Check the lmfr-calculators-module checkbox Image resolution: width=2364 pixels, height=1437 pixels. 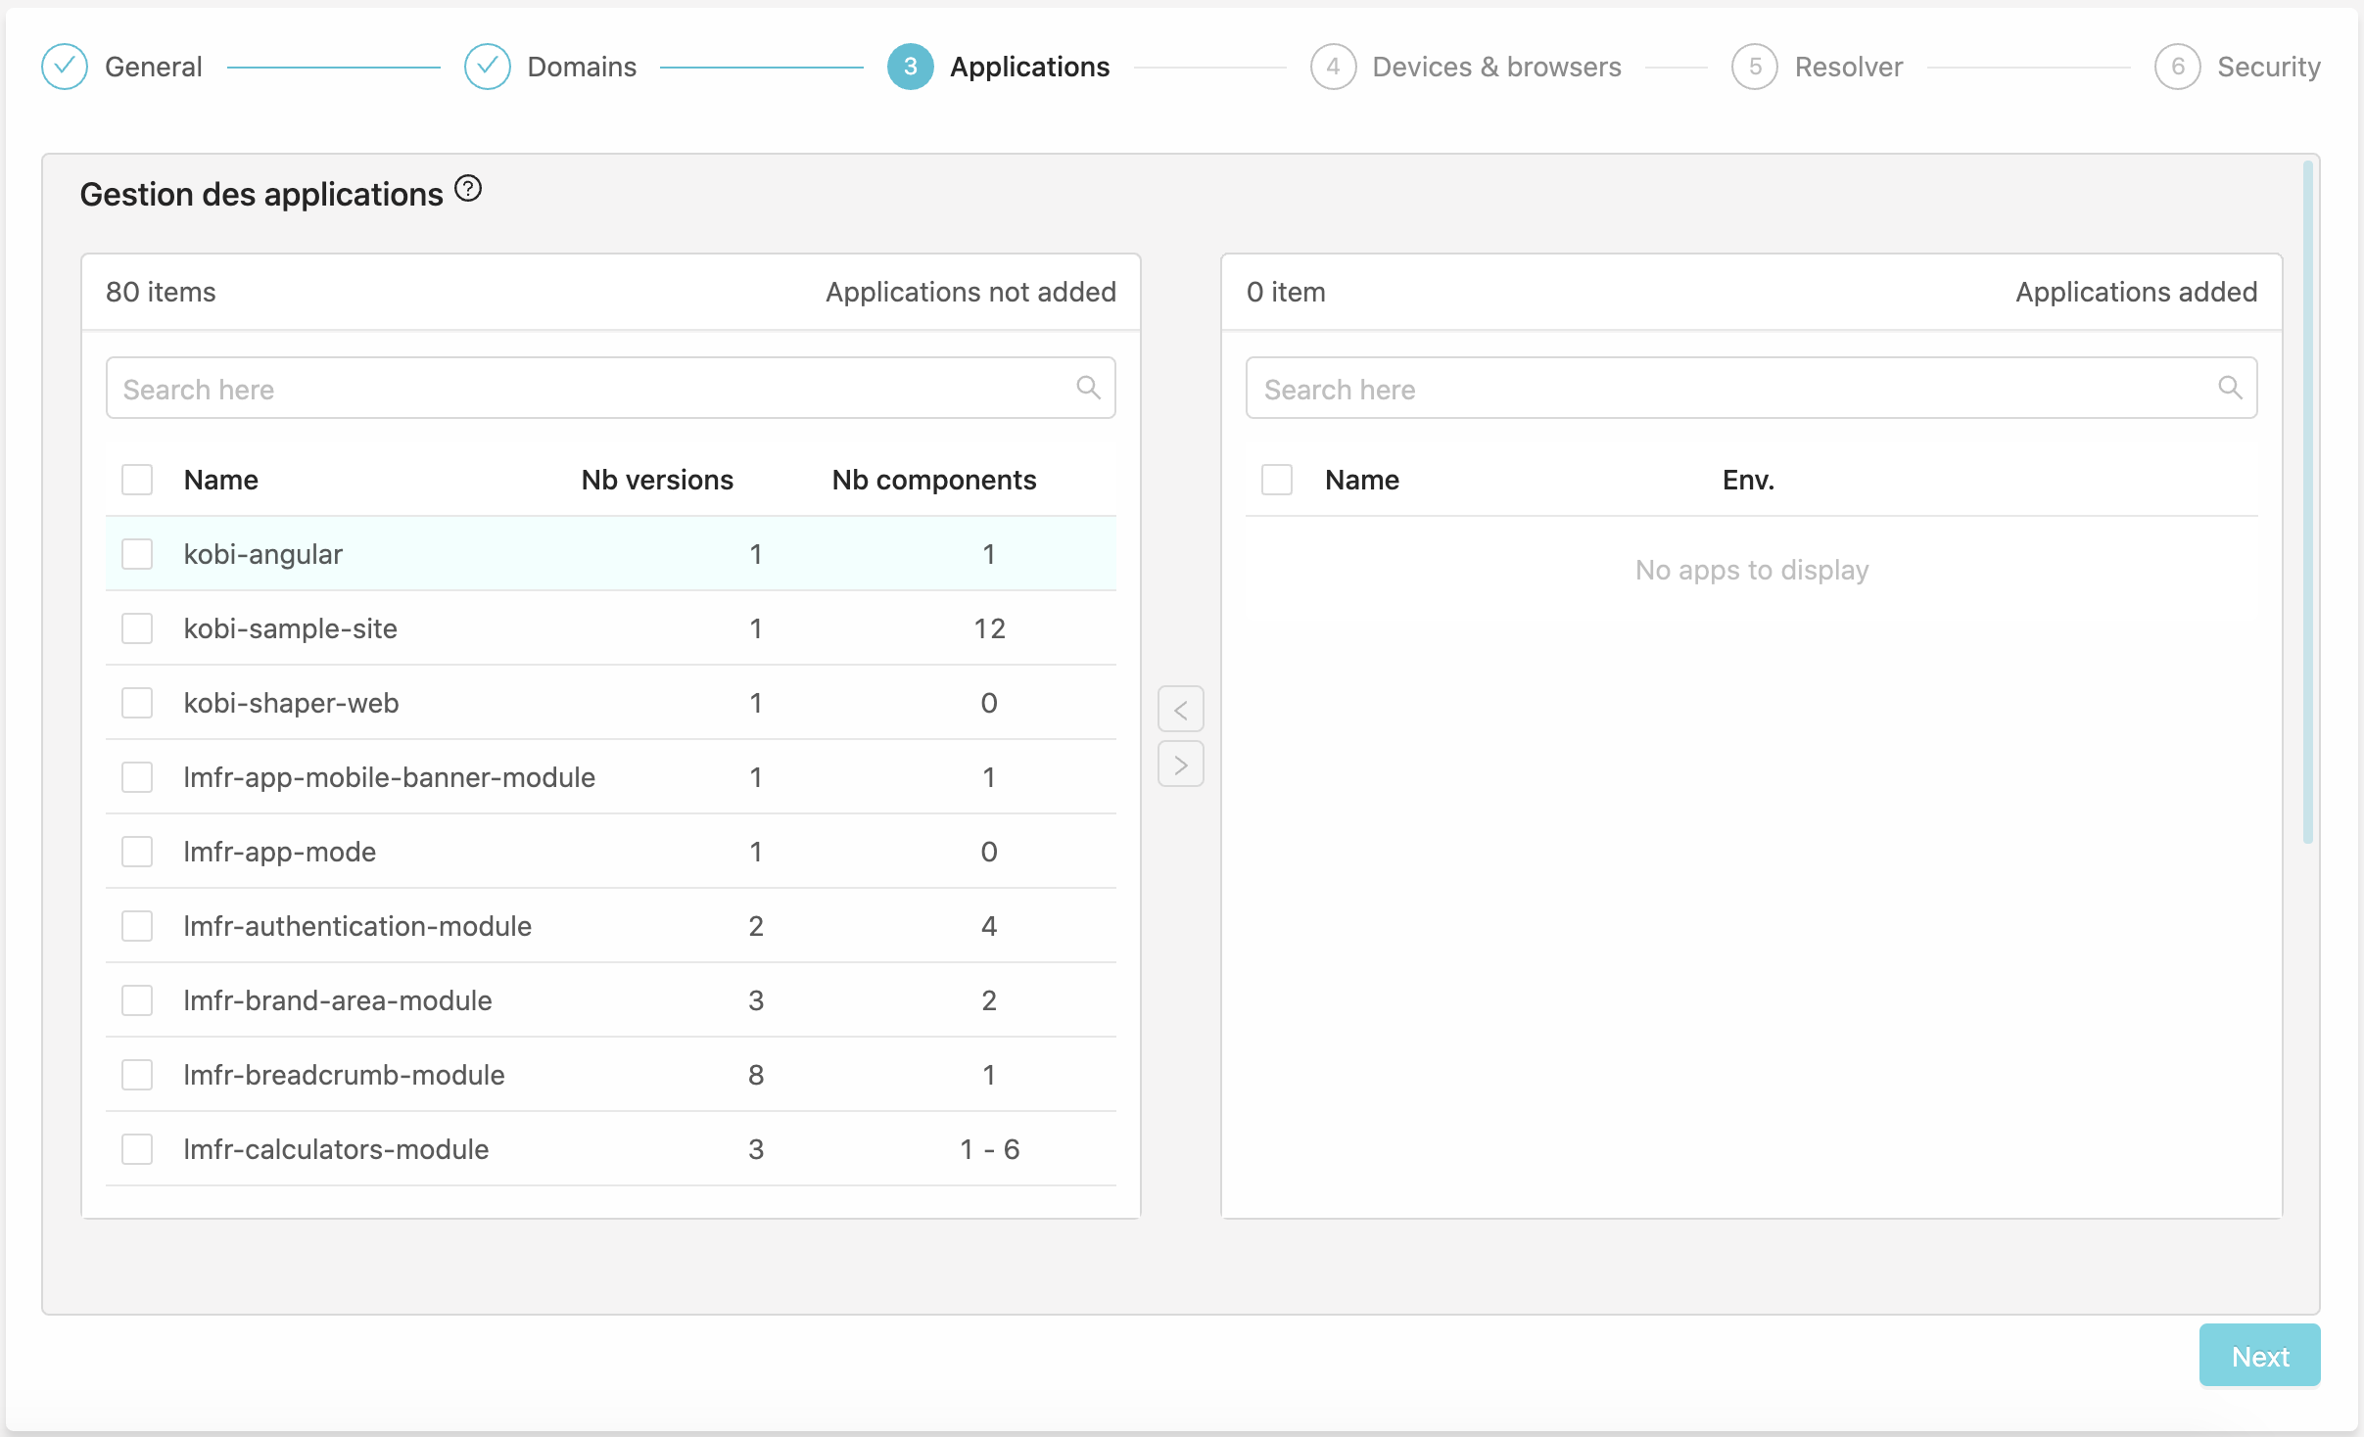137,1149
